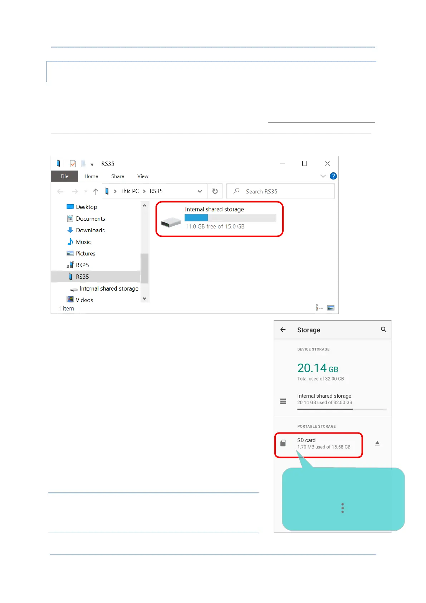The width and height of the screenshot is (426, 603).
Task: Click the navigation pane scrollbar thumb
Action: point(145,268)
